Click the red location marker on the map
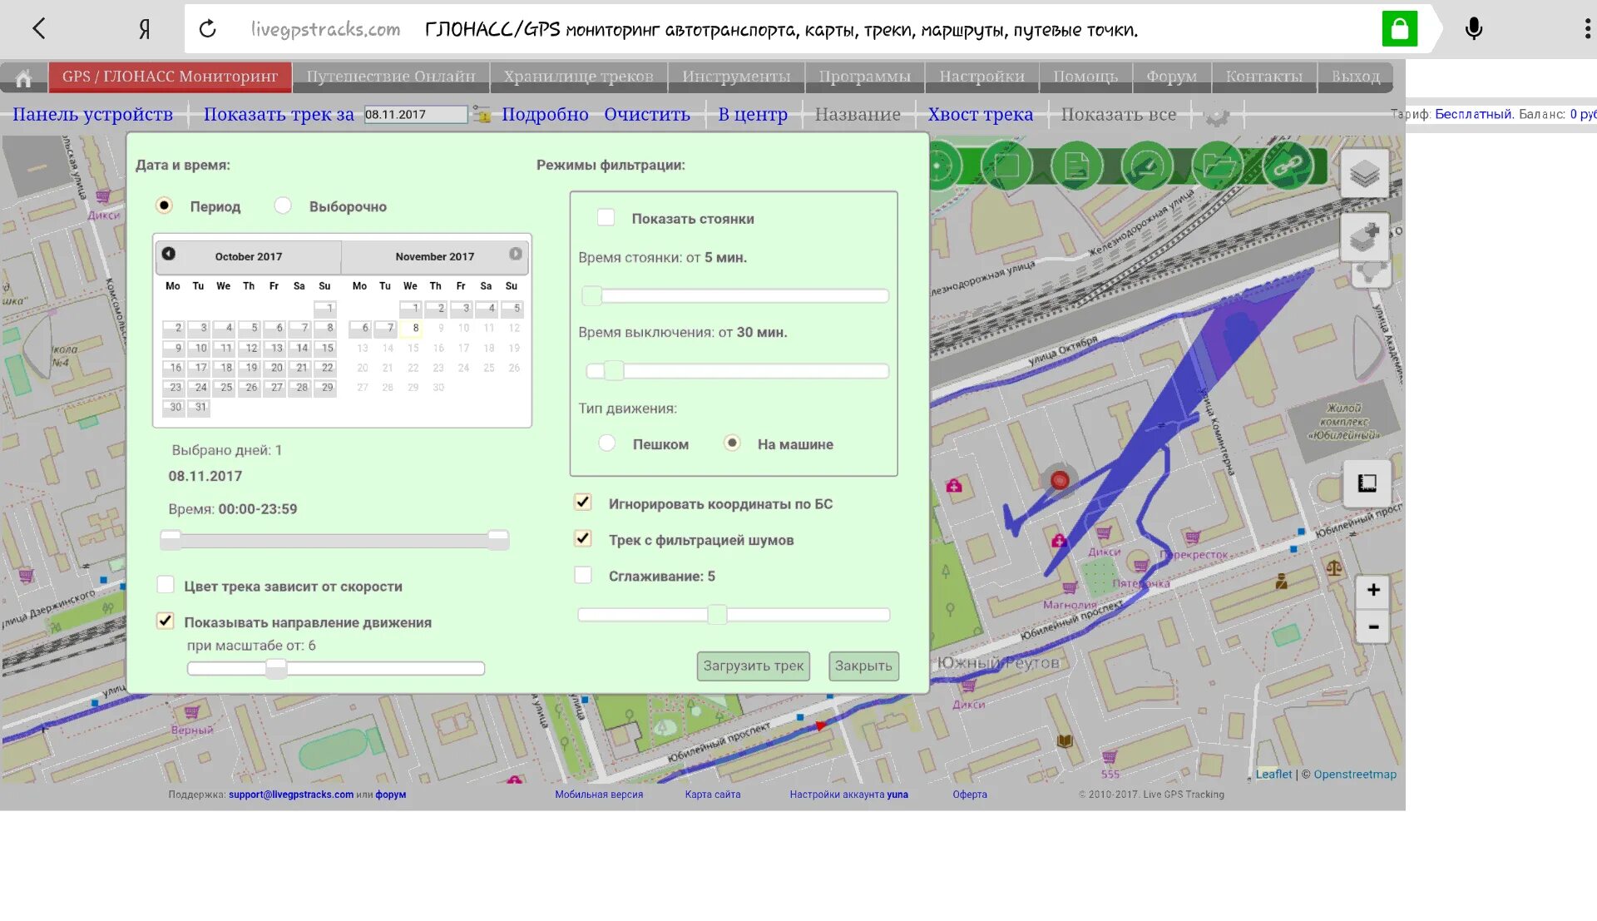 [x=1059, y=480]
